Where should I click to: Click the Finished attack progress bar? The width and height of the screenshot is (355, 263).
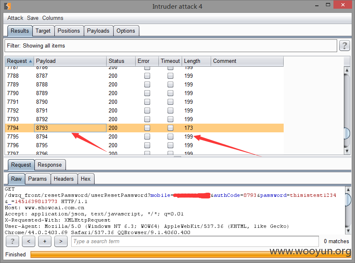click(190, 254)
